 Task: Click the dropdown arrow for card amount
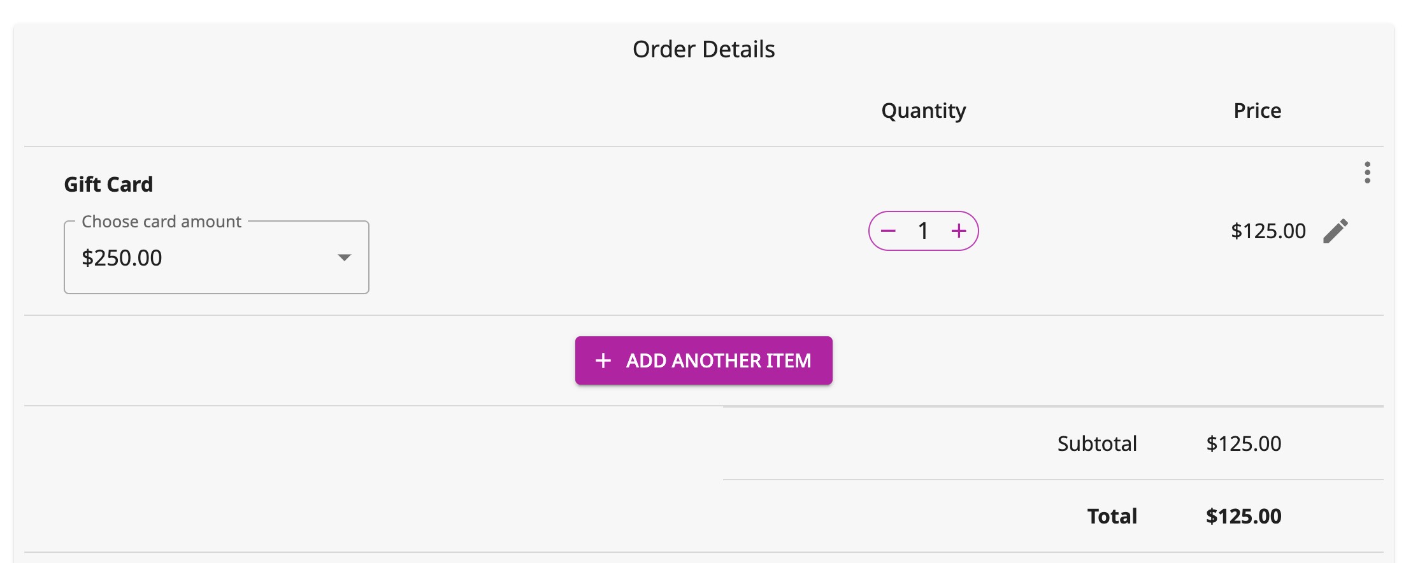coord(344,257)
